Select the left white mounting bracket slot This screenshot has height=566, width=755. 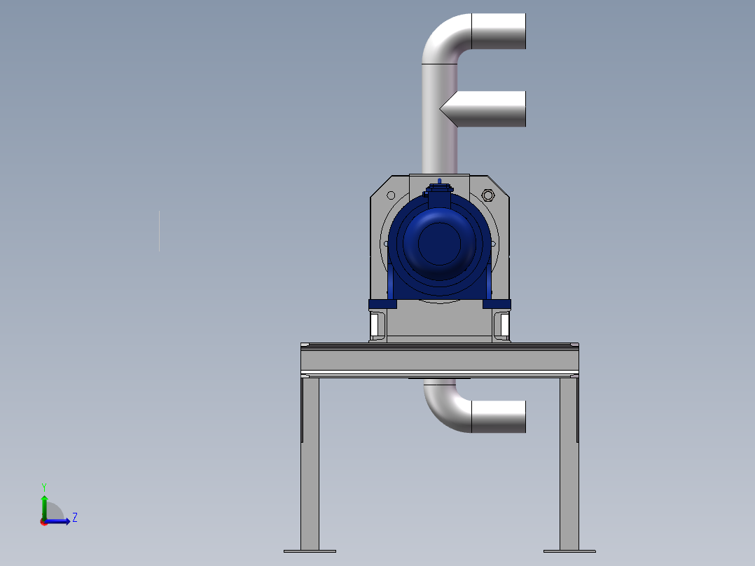click(374, 324)
